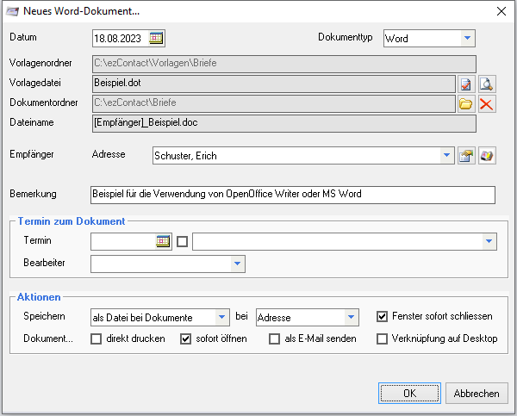
Task: Browse document folder with the yellow folder icon
Action: (466, 104)
